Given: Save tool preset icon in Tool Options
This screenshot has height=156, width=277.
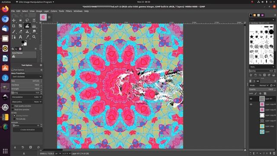Looking at the screenshot, I should click(x=15, y=147).
